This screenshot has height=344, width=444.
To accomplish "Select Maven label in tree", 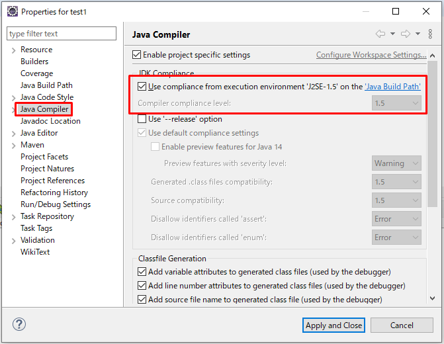I will pyautogui.click(x=32, y=145).
